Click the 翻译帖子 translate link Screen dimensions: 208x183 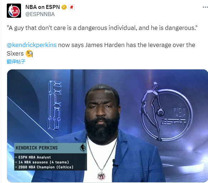pyautogui.click(x=16, y=62)
